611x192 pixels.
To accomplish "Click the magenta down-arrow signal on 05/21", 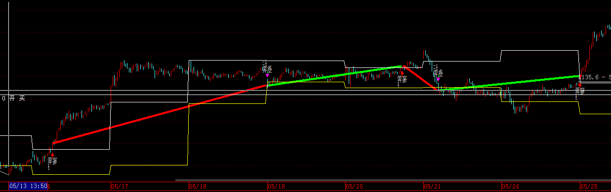I will pos(438,79).
